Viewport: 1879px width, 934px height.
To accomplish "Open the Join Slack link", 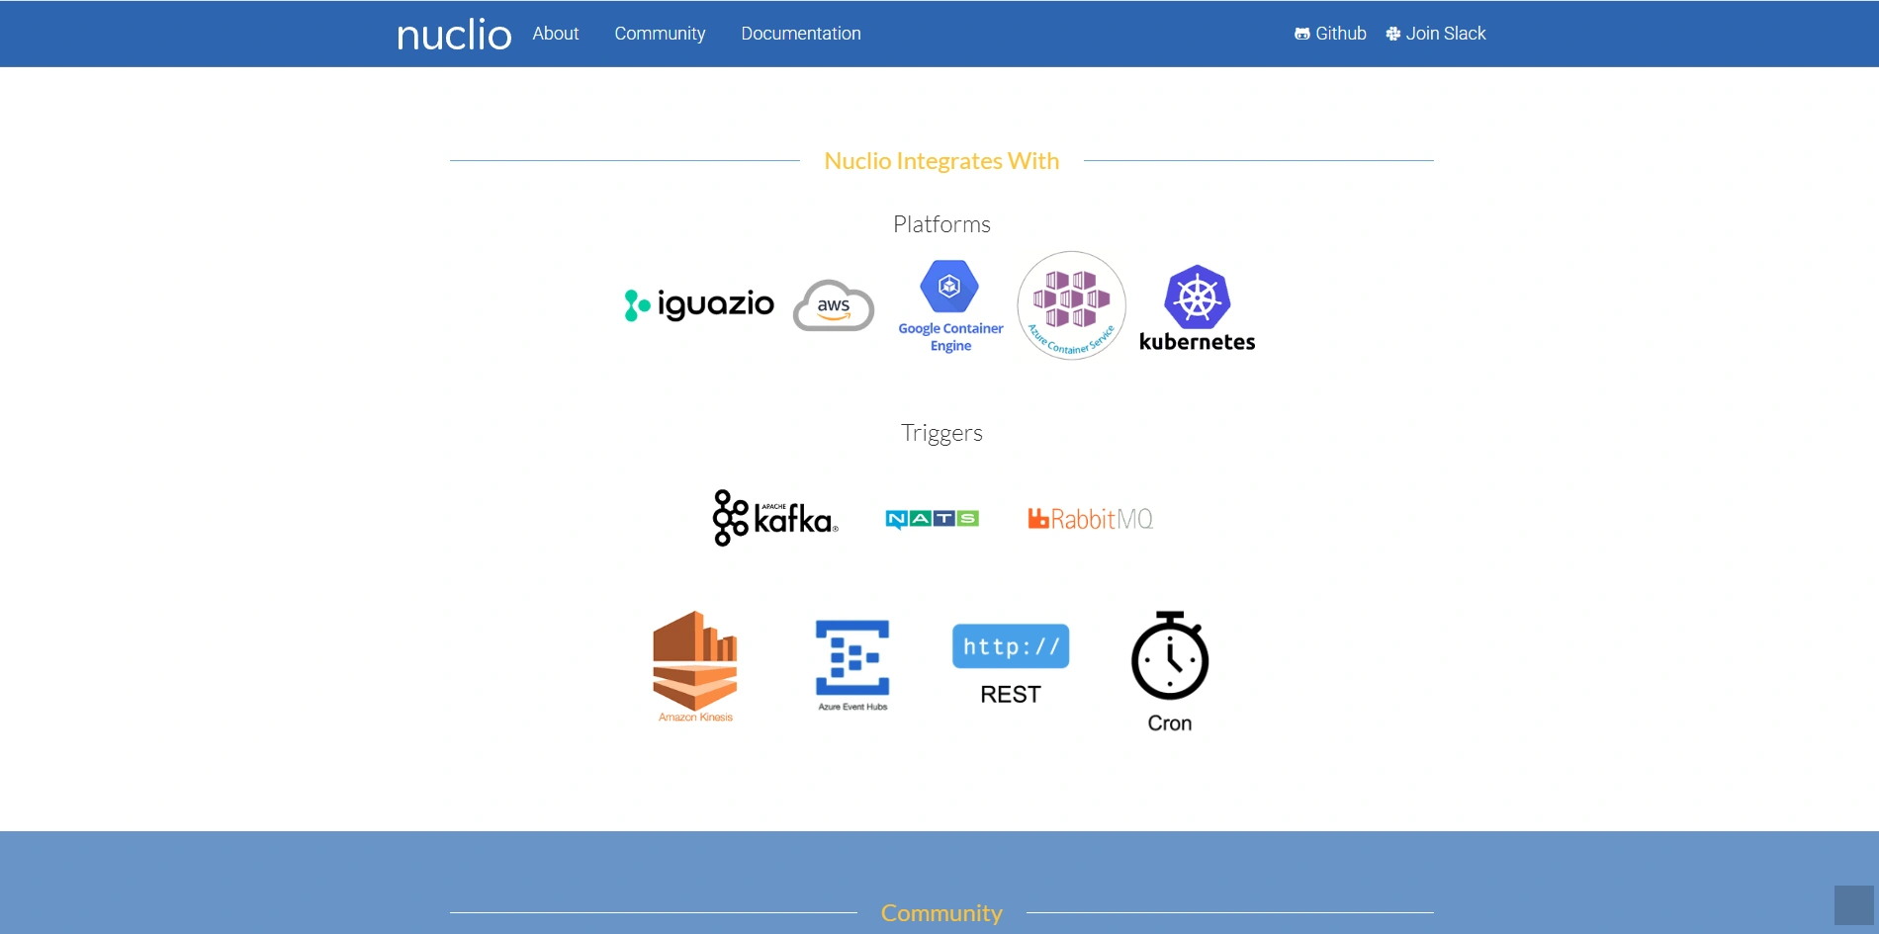I will (1436, 34).
